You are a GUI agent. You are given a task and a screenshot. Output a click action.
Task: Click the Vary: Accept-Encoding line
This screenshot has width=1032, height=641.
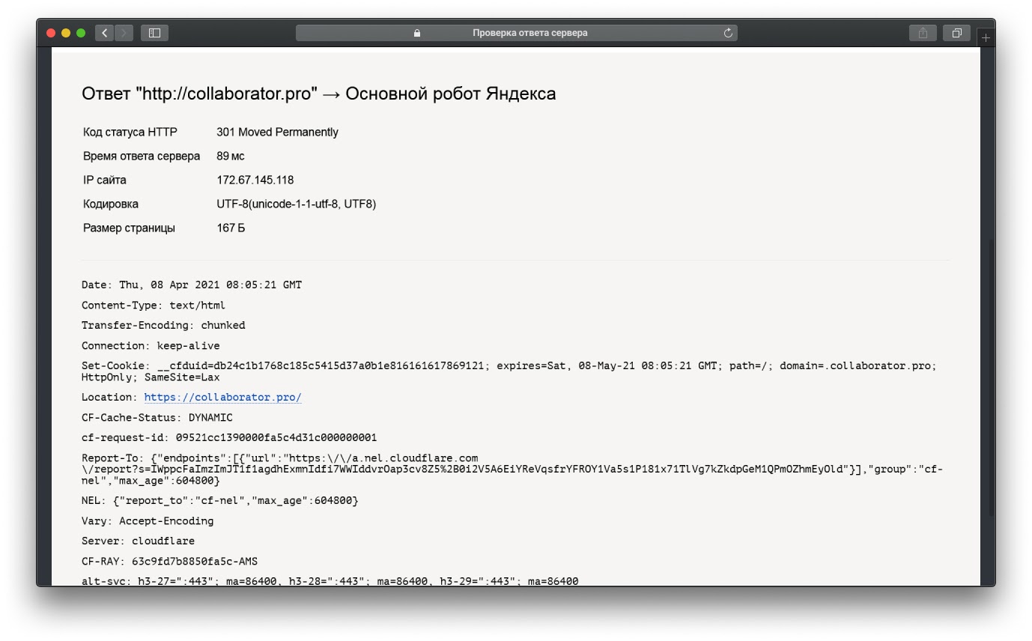coord(148,521)
